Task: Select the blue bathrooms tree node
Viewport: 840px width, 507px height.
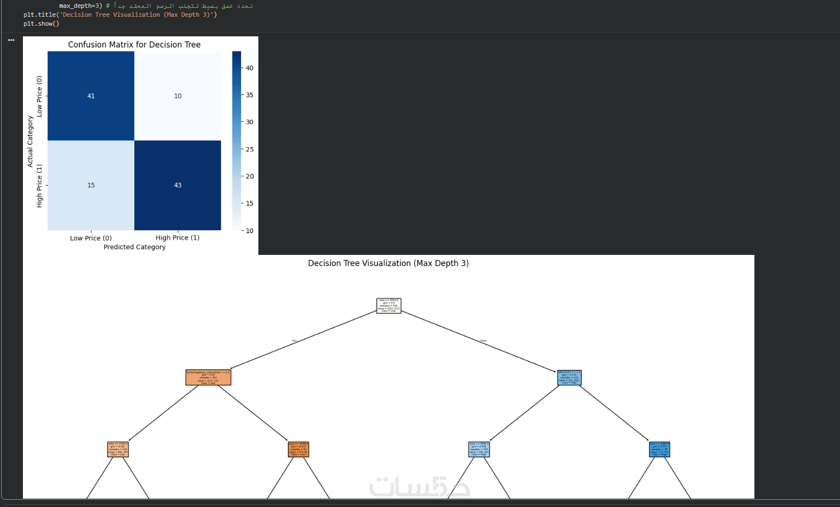Action: [x=569, y=377]
